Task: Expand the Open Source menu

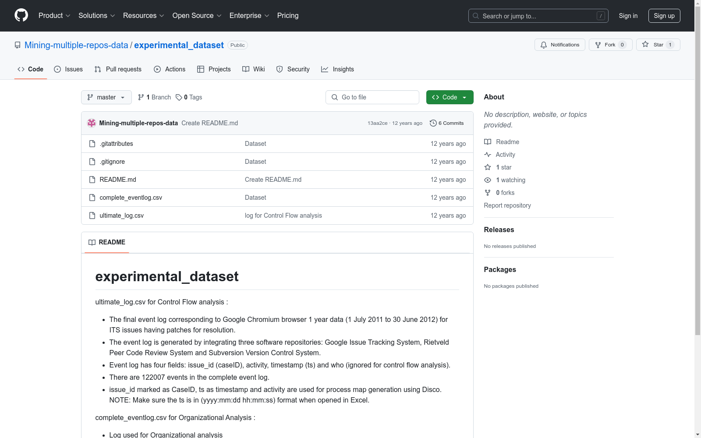Action: (197, 15)
